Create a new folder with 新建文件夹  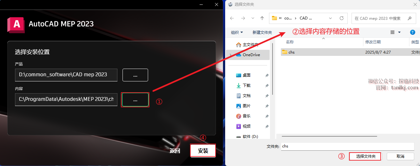point(262,32)
